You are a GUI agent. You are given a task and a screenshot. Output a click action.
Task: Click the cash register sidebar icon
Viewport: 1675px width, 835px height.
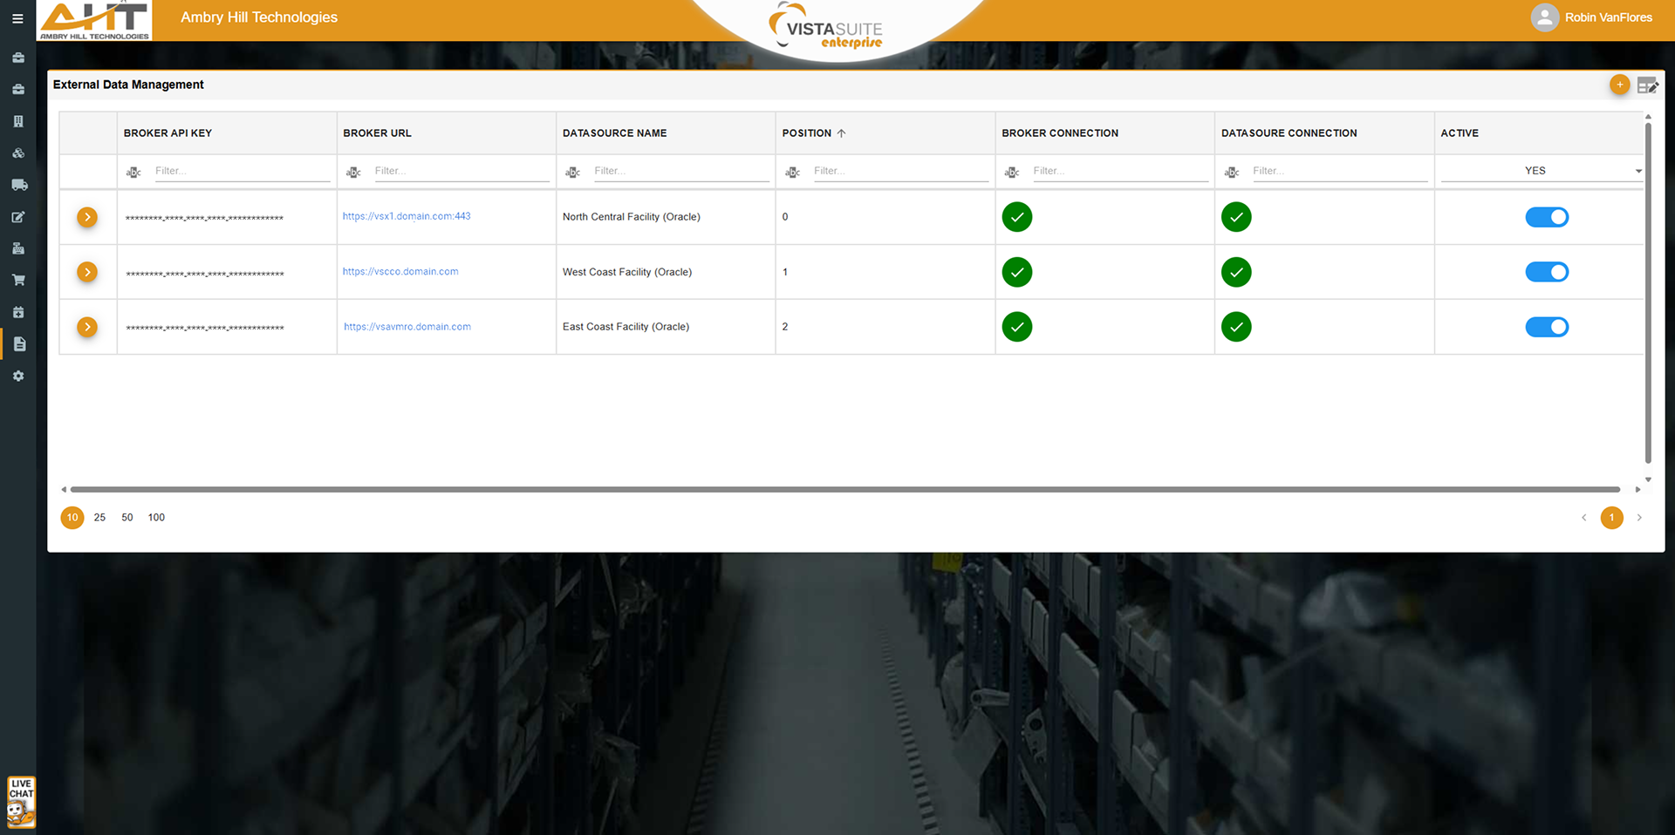click(18, 248)
